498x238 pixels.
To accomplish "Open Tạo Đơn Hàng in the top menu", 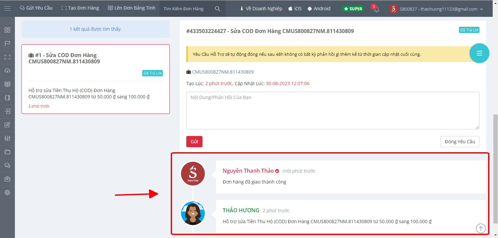I will pyautogui.click(x=80, y=8).
